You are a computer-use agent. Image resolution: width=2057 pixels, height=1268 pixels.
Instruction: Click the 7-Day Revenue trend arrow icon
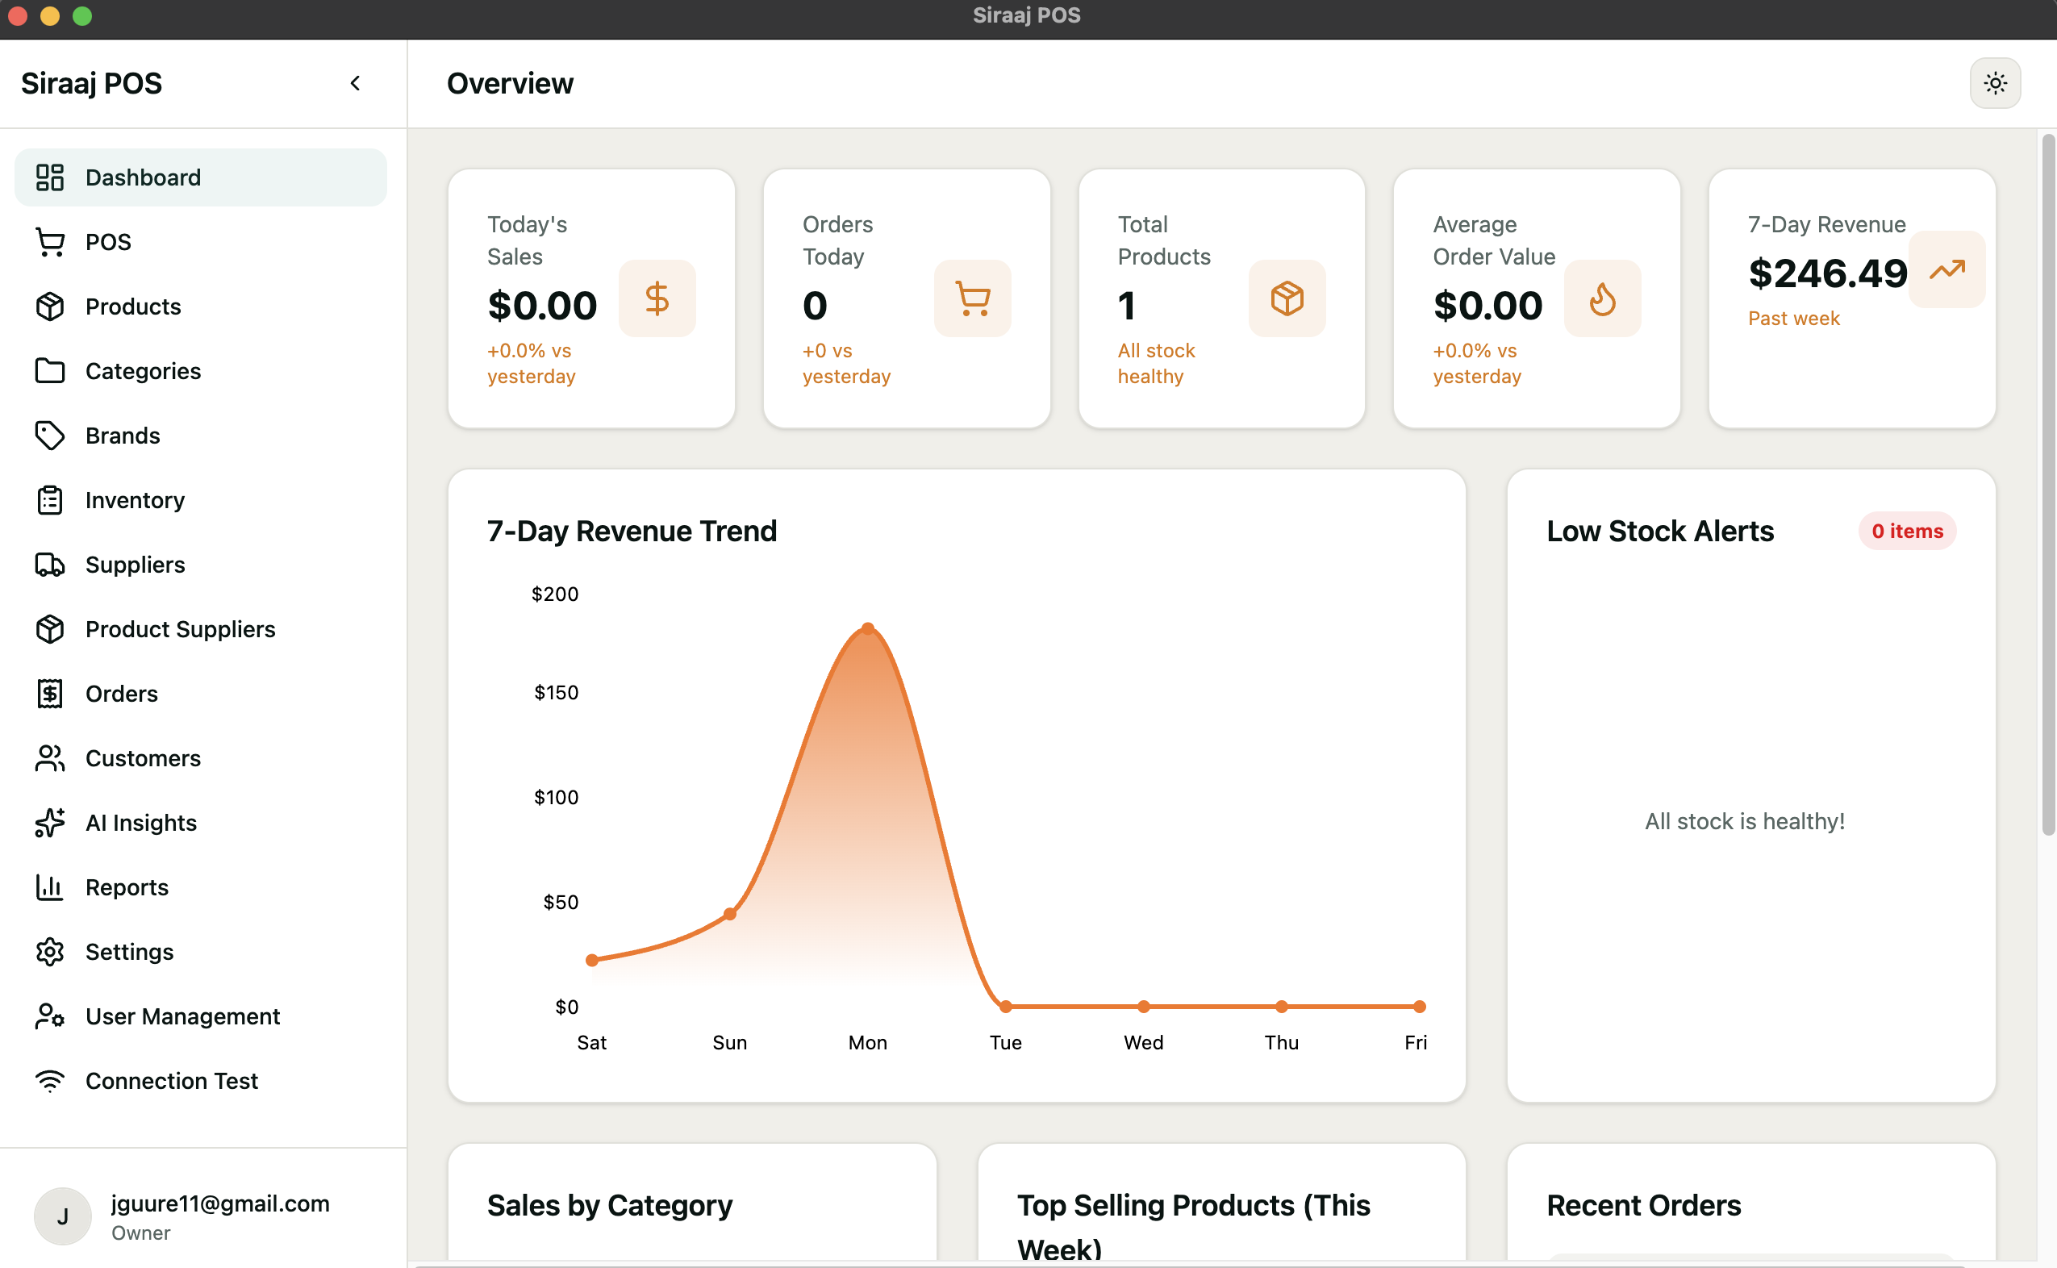(x=1947, y=270)
